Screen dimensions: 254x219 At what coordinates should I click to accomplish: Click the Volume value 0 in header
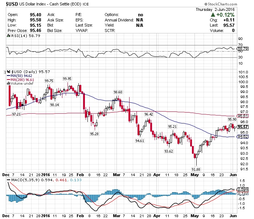[x=233, y=31]
